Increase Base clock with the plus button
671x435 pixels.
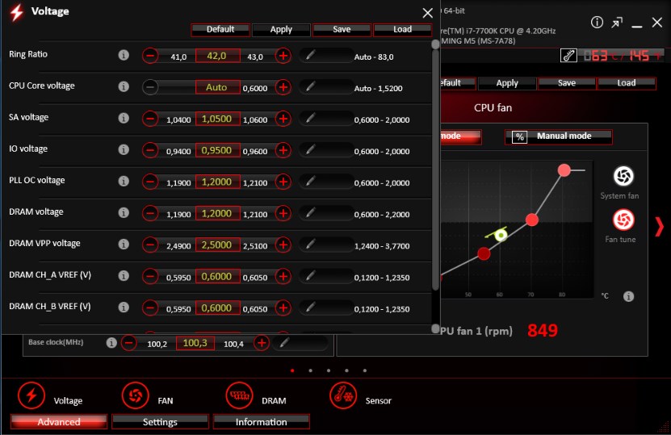262,343
